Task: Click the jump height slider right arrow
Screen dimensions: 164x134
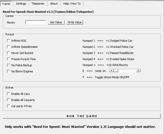Action: pyautogui.click(x=138, y=71)
